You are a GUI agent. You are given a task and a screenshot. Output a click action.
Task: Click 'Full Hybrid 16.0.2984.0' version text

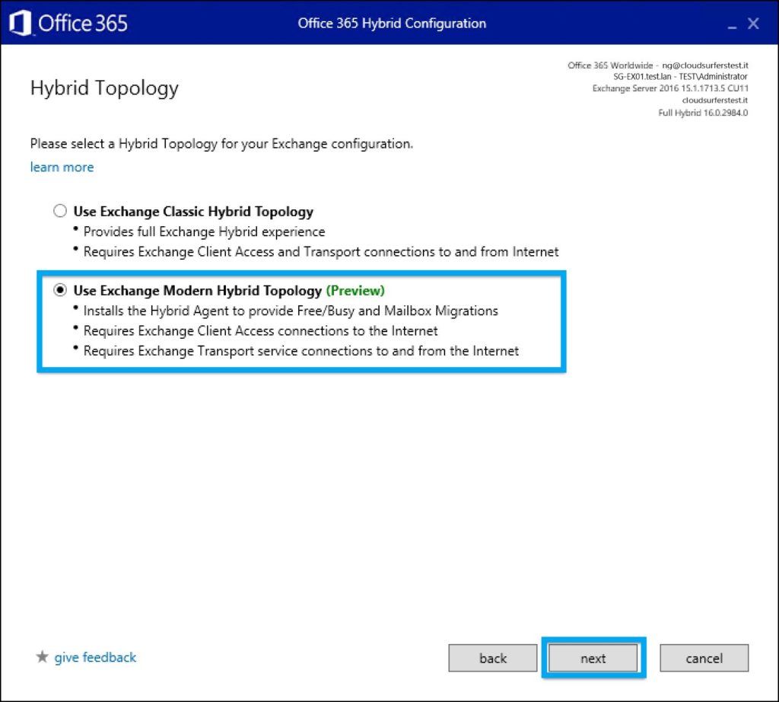pyautogui.click(x=703, y=113)
